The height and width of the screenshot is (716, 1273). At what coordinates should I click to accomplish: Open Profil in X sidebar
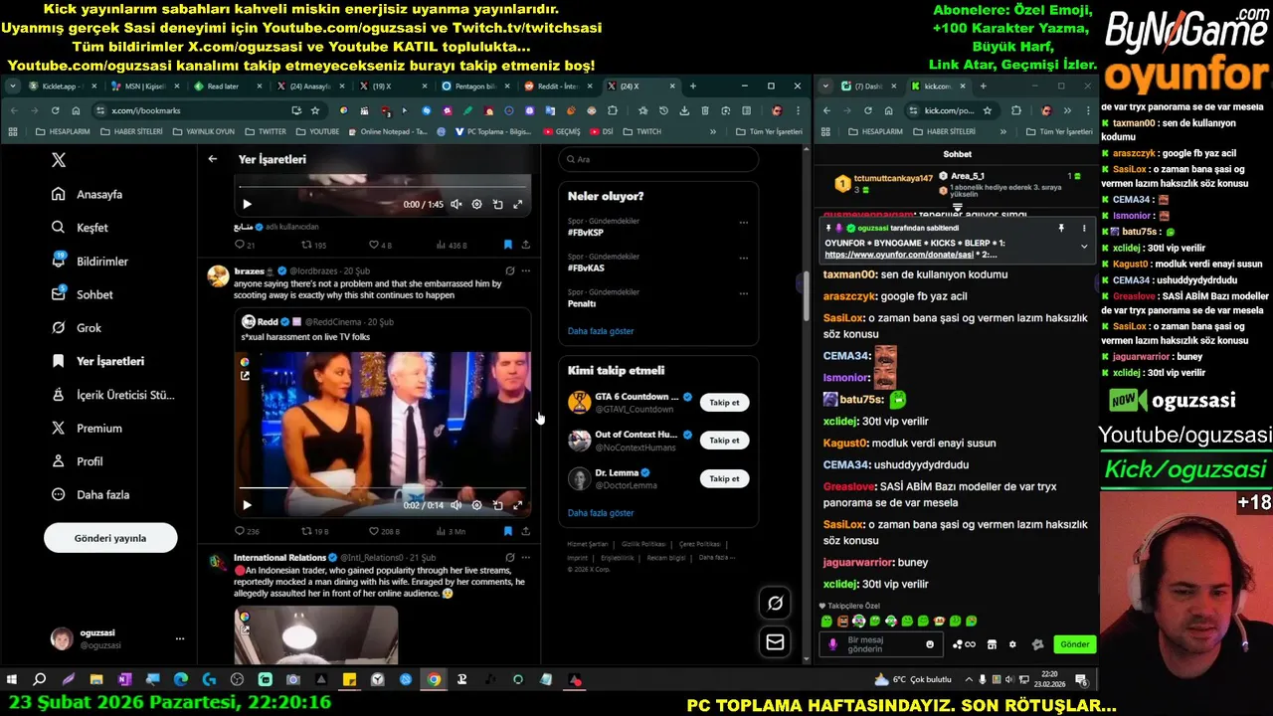[x=78, y=461]
